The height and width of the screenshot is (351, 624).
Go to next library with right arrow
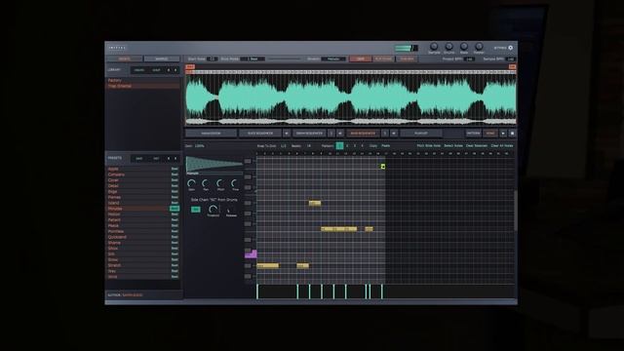175,70
